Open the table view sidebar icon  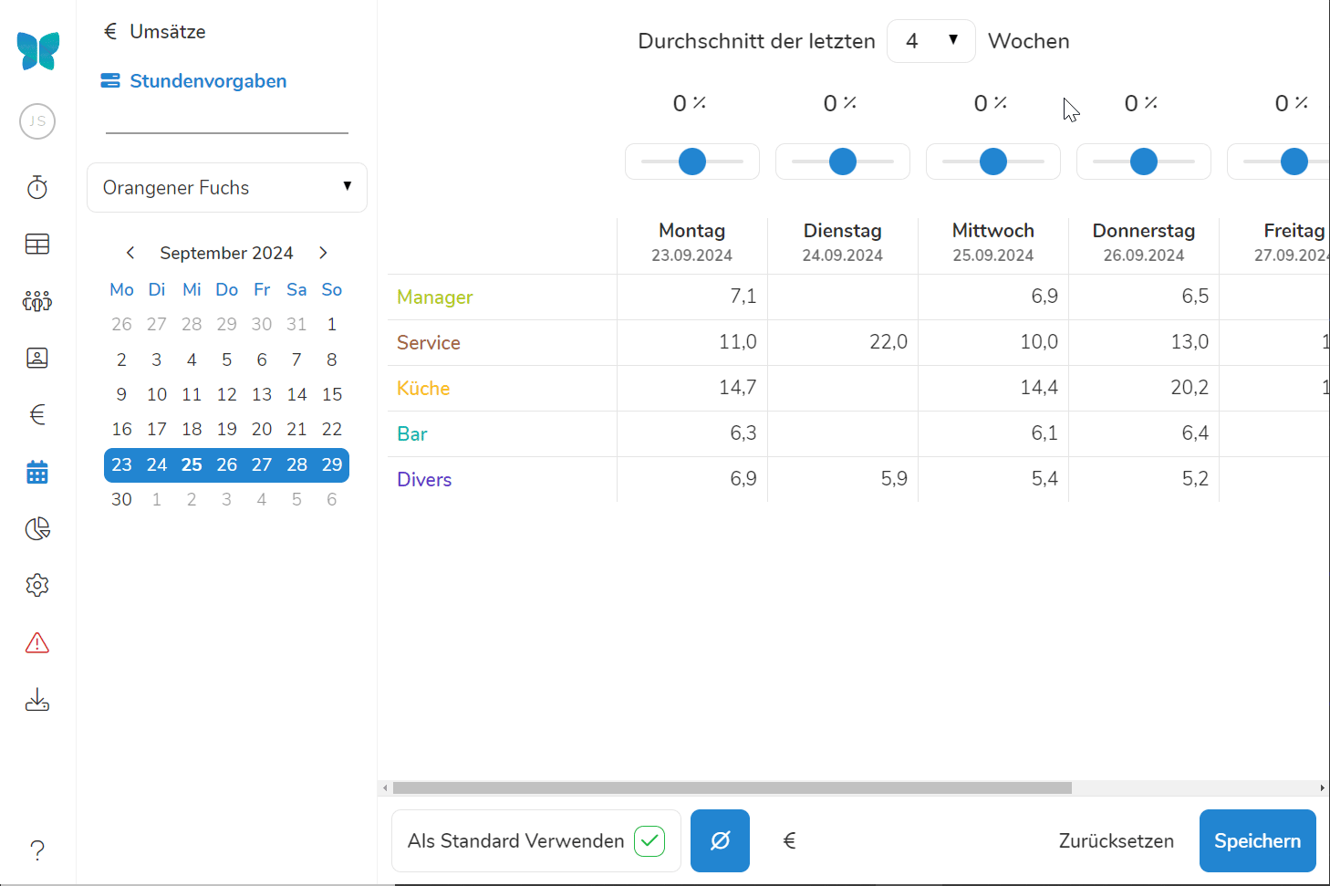tap(37, 244)
